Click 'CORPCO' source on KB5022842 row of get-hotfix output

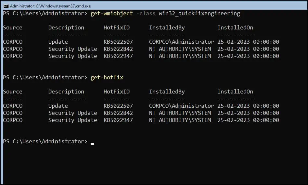tap(13, 113)
